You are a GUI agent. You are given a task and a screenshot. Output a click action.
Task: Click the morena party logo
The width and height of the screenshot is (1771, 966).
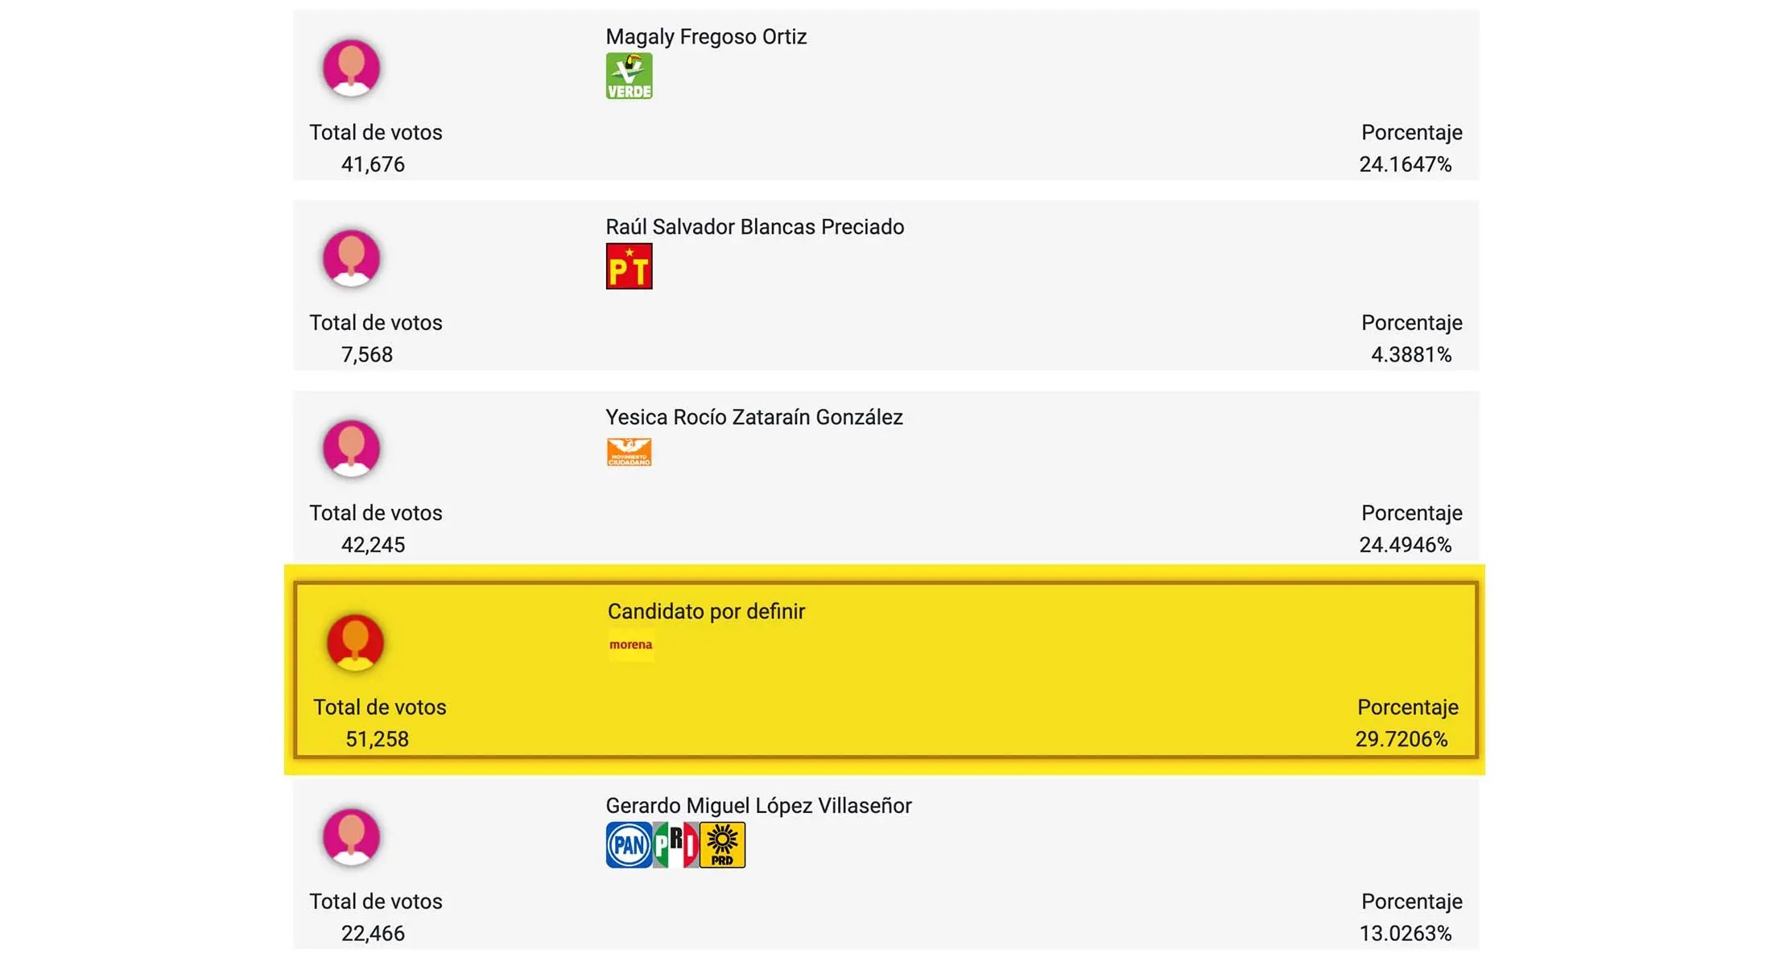point(630,645)
